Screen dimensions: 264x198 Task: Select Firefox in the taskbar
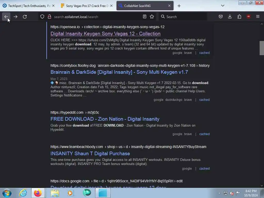click(38, 193)
